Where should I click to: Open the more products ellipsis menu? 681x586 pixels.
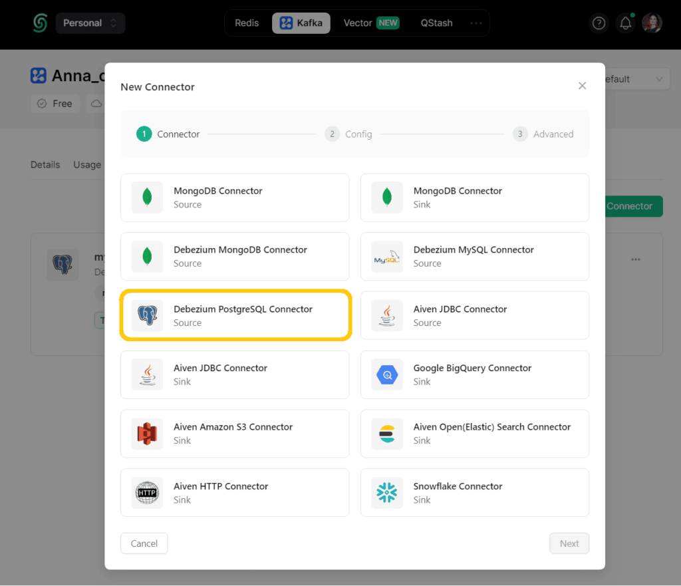click(x=476, y=23)
